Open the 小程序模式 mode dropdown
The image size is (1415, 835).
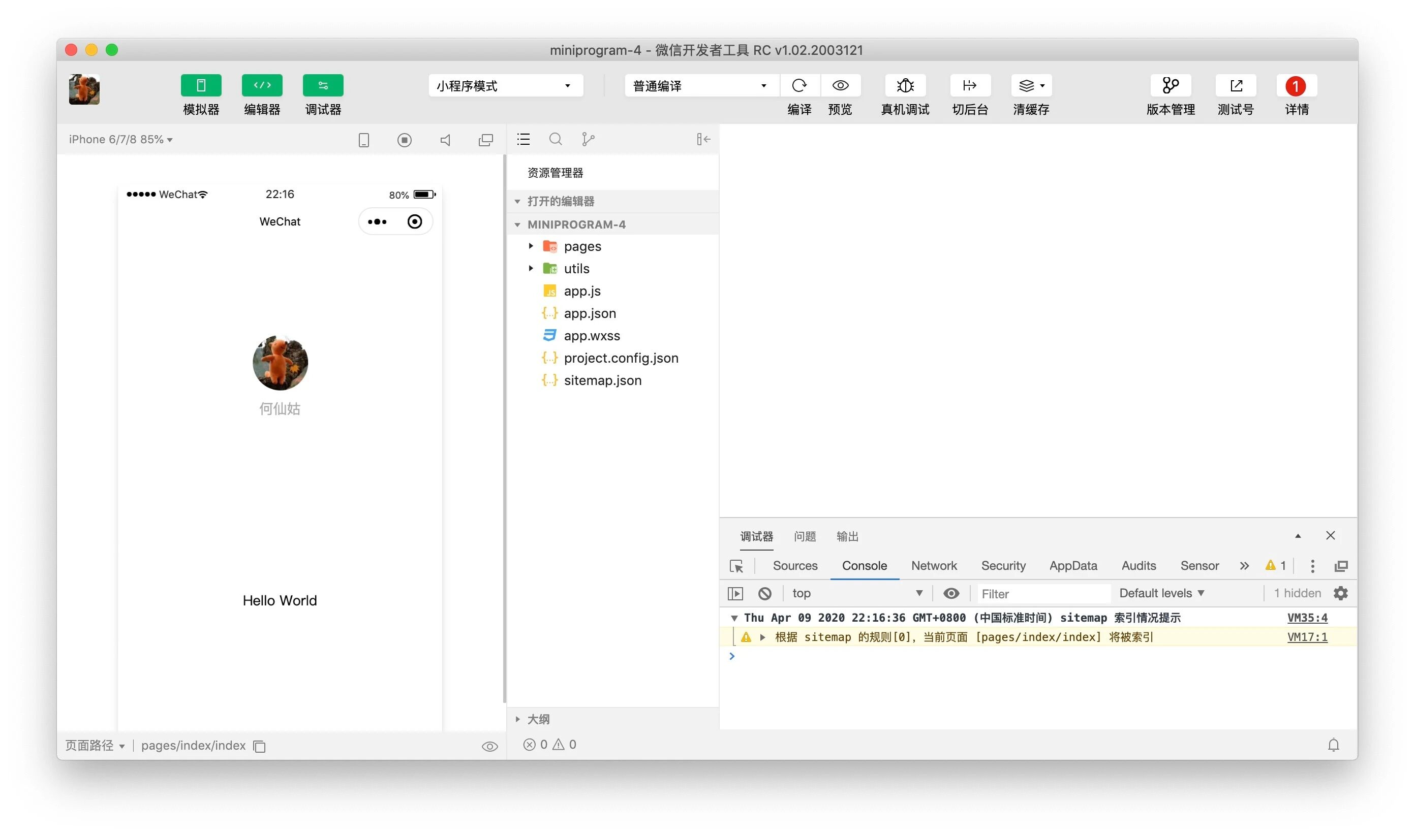tap(505, 85)
